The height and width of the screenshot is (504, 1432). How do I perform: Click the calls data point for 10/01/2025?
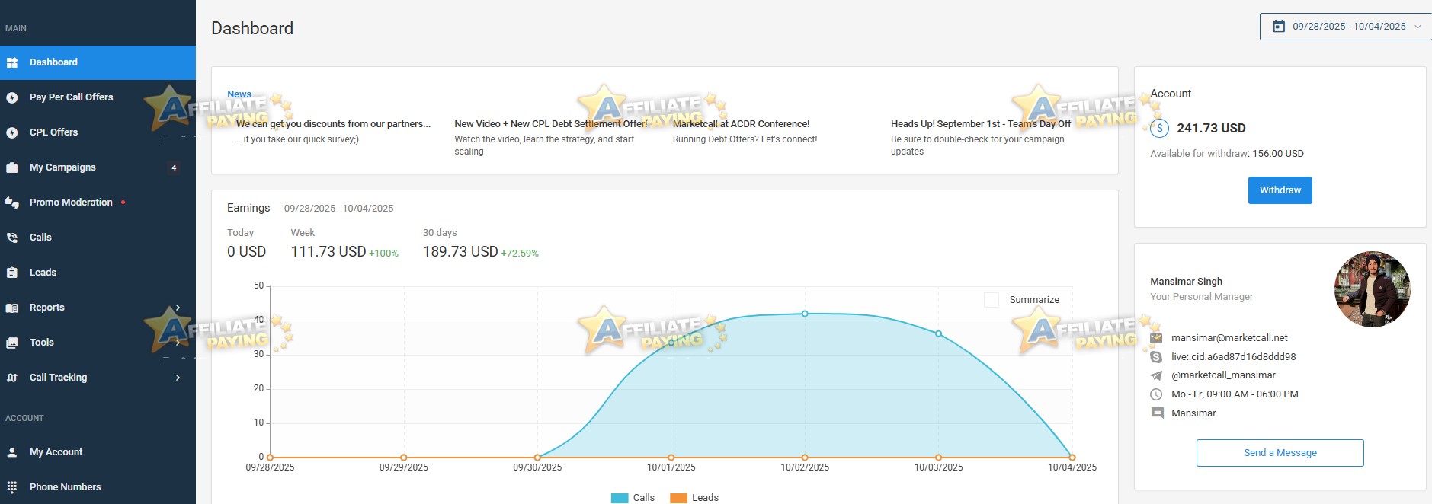[671, 343]
